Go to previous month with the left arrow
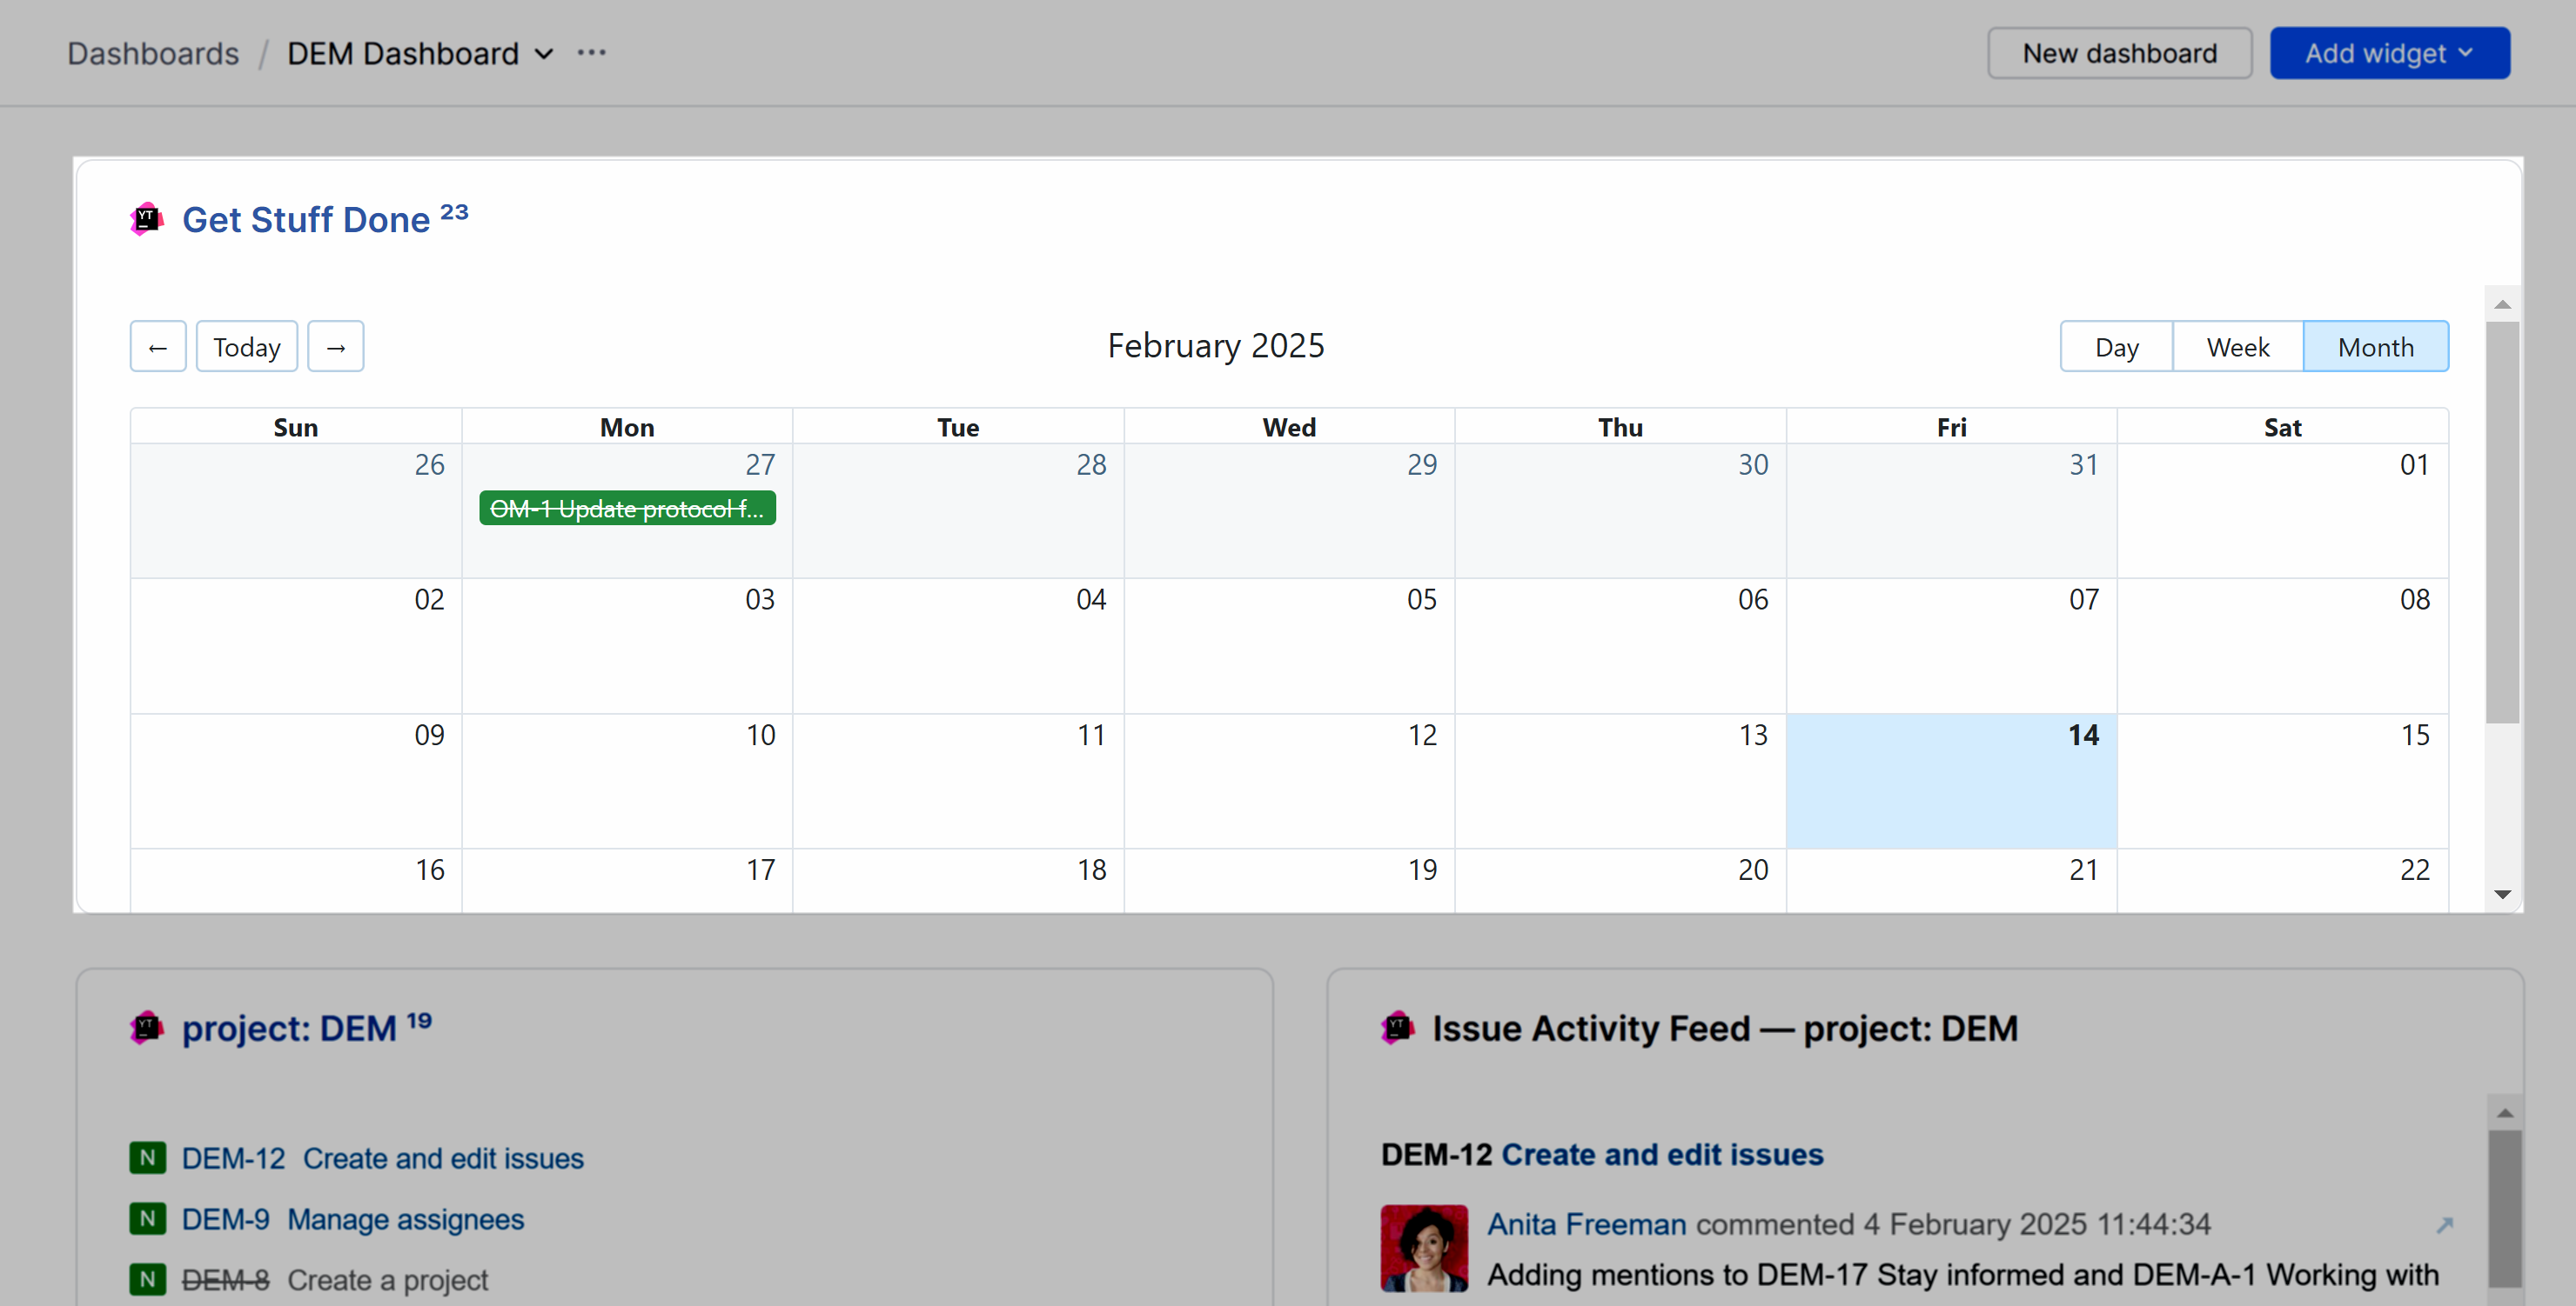 click(x=157, y=346)
